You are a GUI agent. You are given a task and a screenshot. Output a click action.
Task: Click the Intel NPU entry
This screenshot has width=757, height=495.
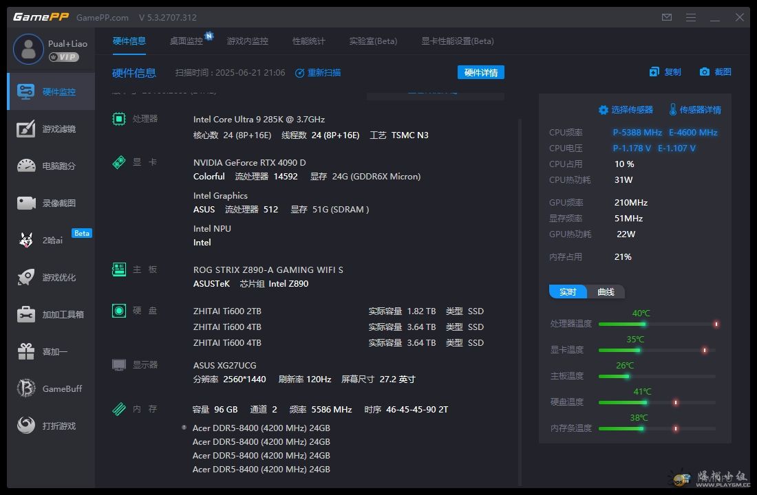[x=212, y=229]
